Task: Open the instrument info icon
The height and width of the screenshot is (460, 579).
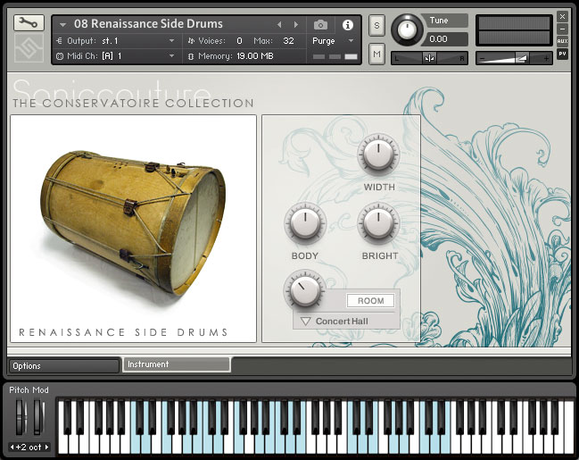Action: (x=347, y=25)
